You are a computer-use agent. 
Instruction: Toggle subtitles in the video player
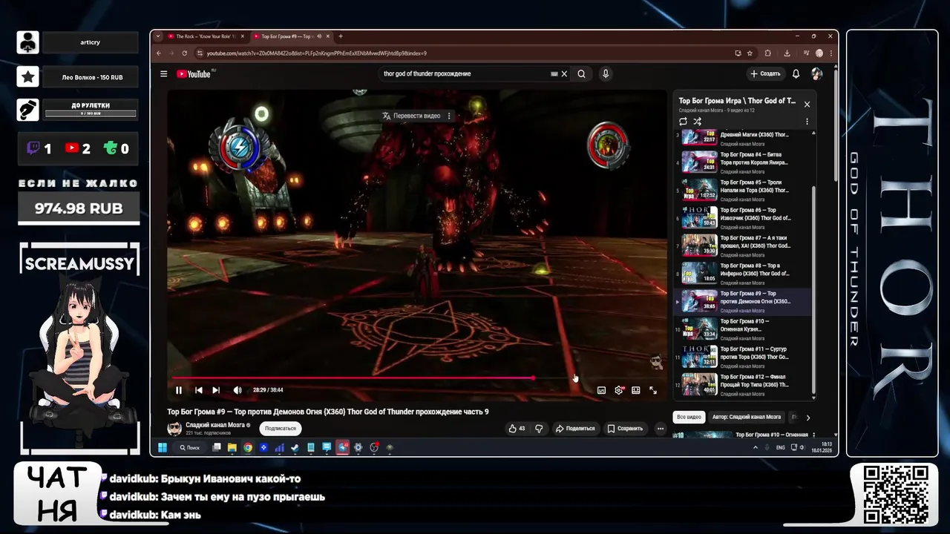coord(601,390)
